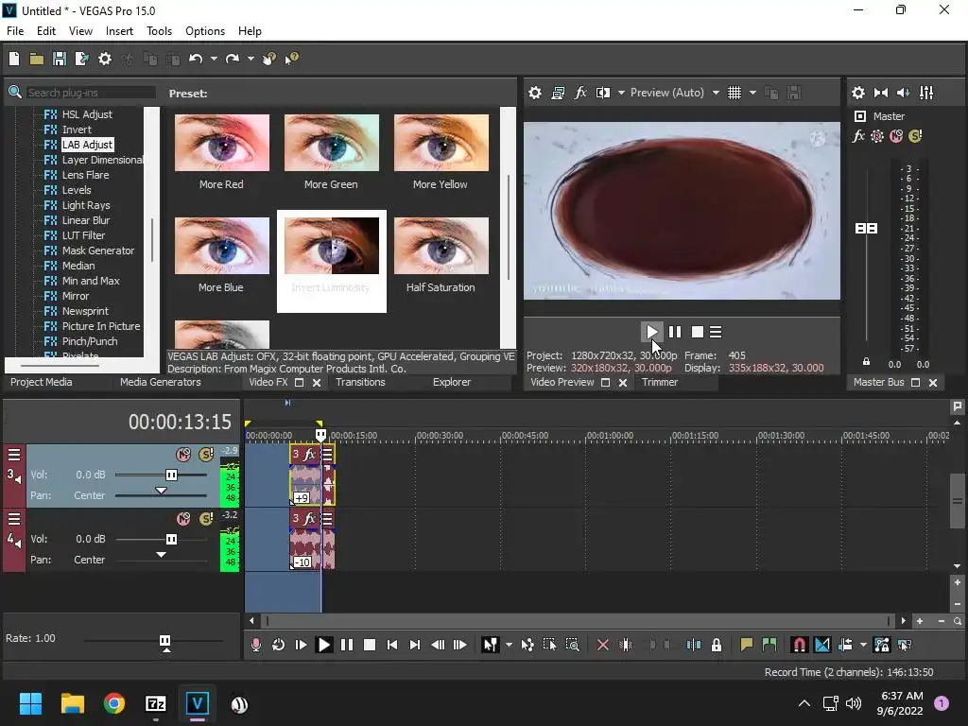This screenshot has height=726, width=968.
Task: Insert a marker with yellow flag icon
Action: tap(747, 645)
